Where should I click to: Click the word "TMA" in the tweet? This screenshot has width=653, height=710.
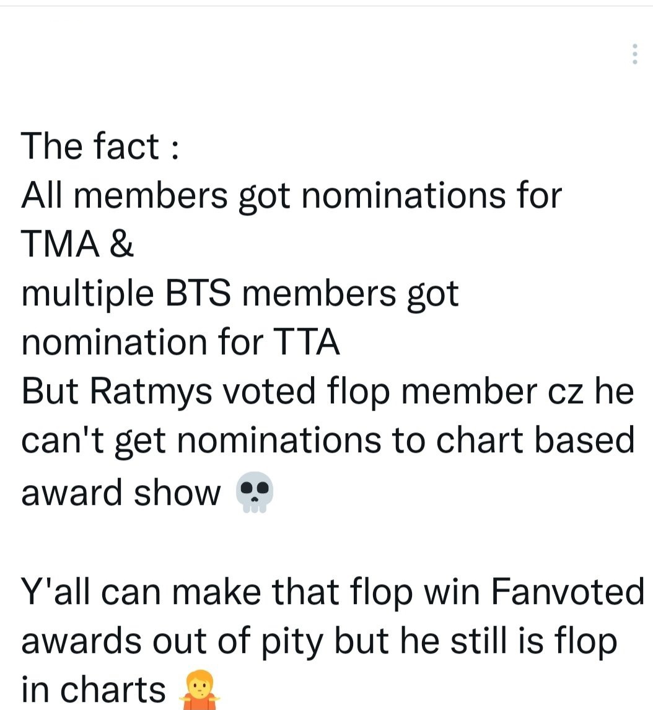pyautogui.click(x=60, y=245)
